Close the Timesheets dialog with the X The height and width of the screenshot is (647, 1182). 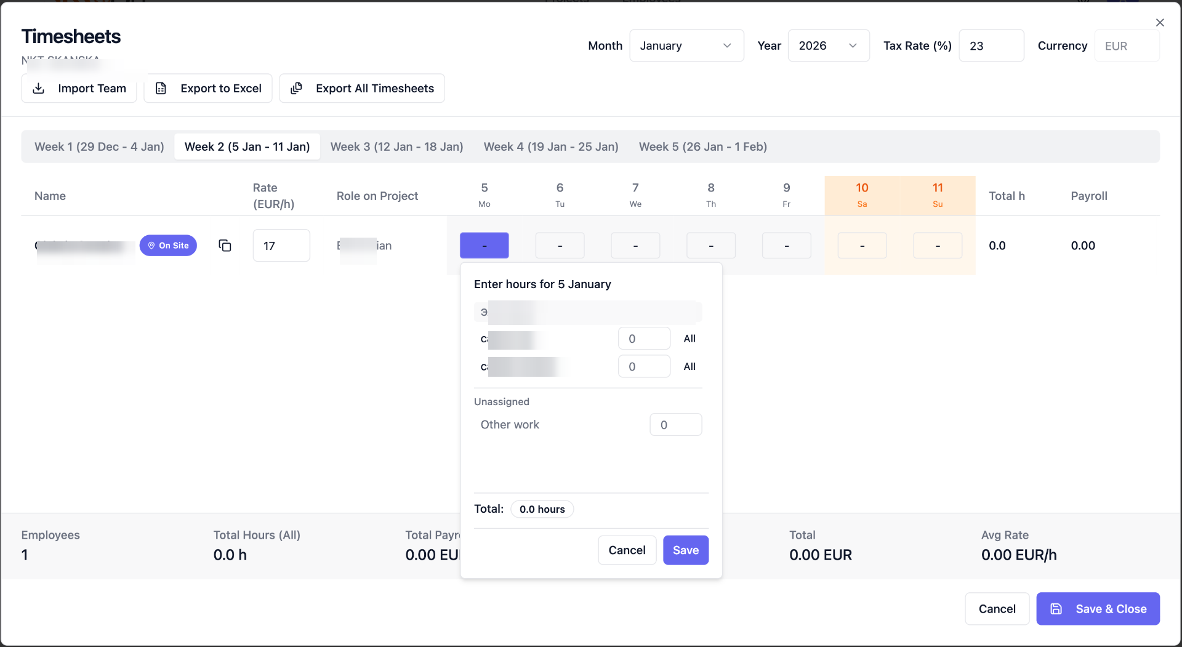coord(1160,23)
